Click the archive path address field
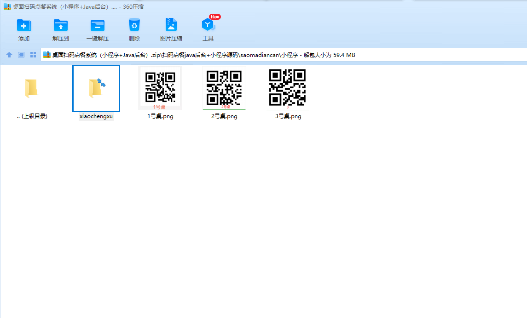This screenshot has height=318, width=527. 284,55
